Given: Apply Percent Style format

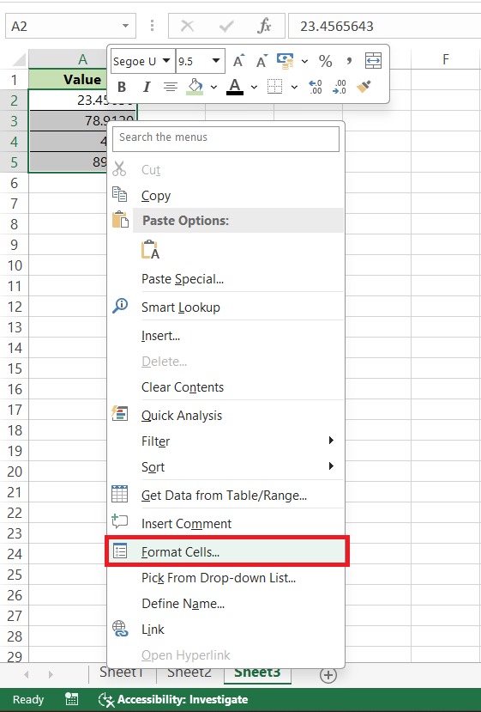Looking at the screenshot, I should (326, 61).
